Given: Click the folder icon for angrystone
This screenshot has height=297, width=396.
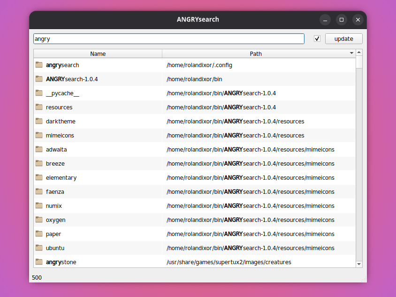Looking at the screenshot, I should [39, 262].
